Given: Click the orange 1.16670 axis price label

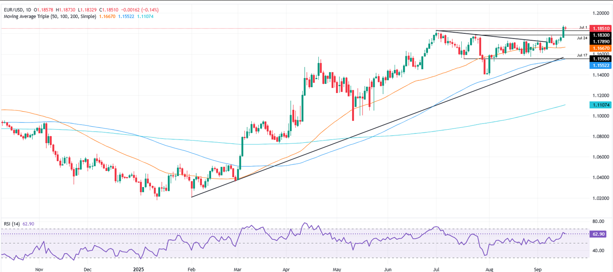Looking at the screenshot, I should tap(601, 48).
